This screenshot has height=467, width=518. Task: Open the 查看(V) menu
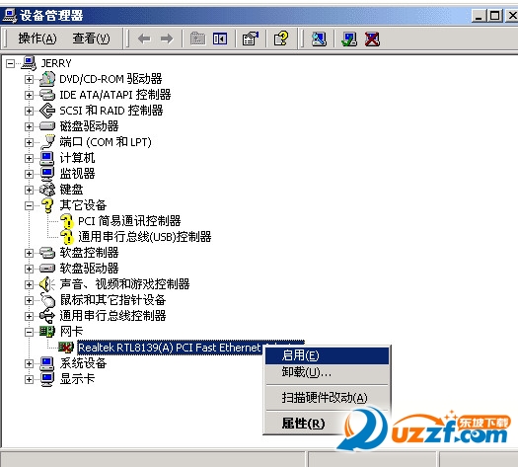pyautogui.click(x=91, y=39)
